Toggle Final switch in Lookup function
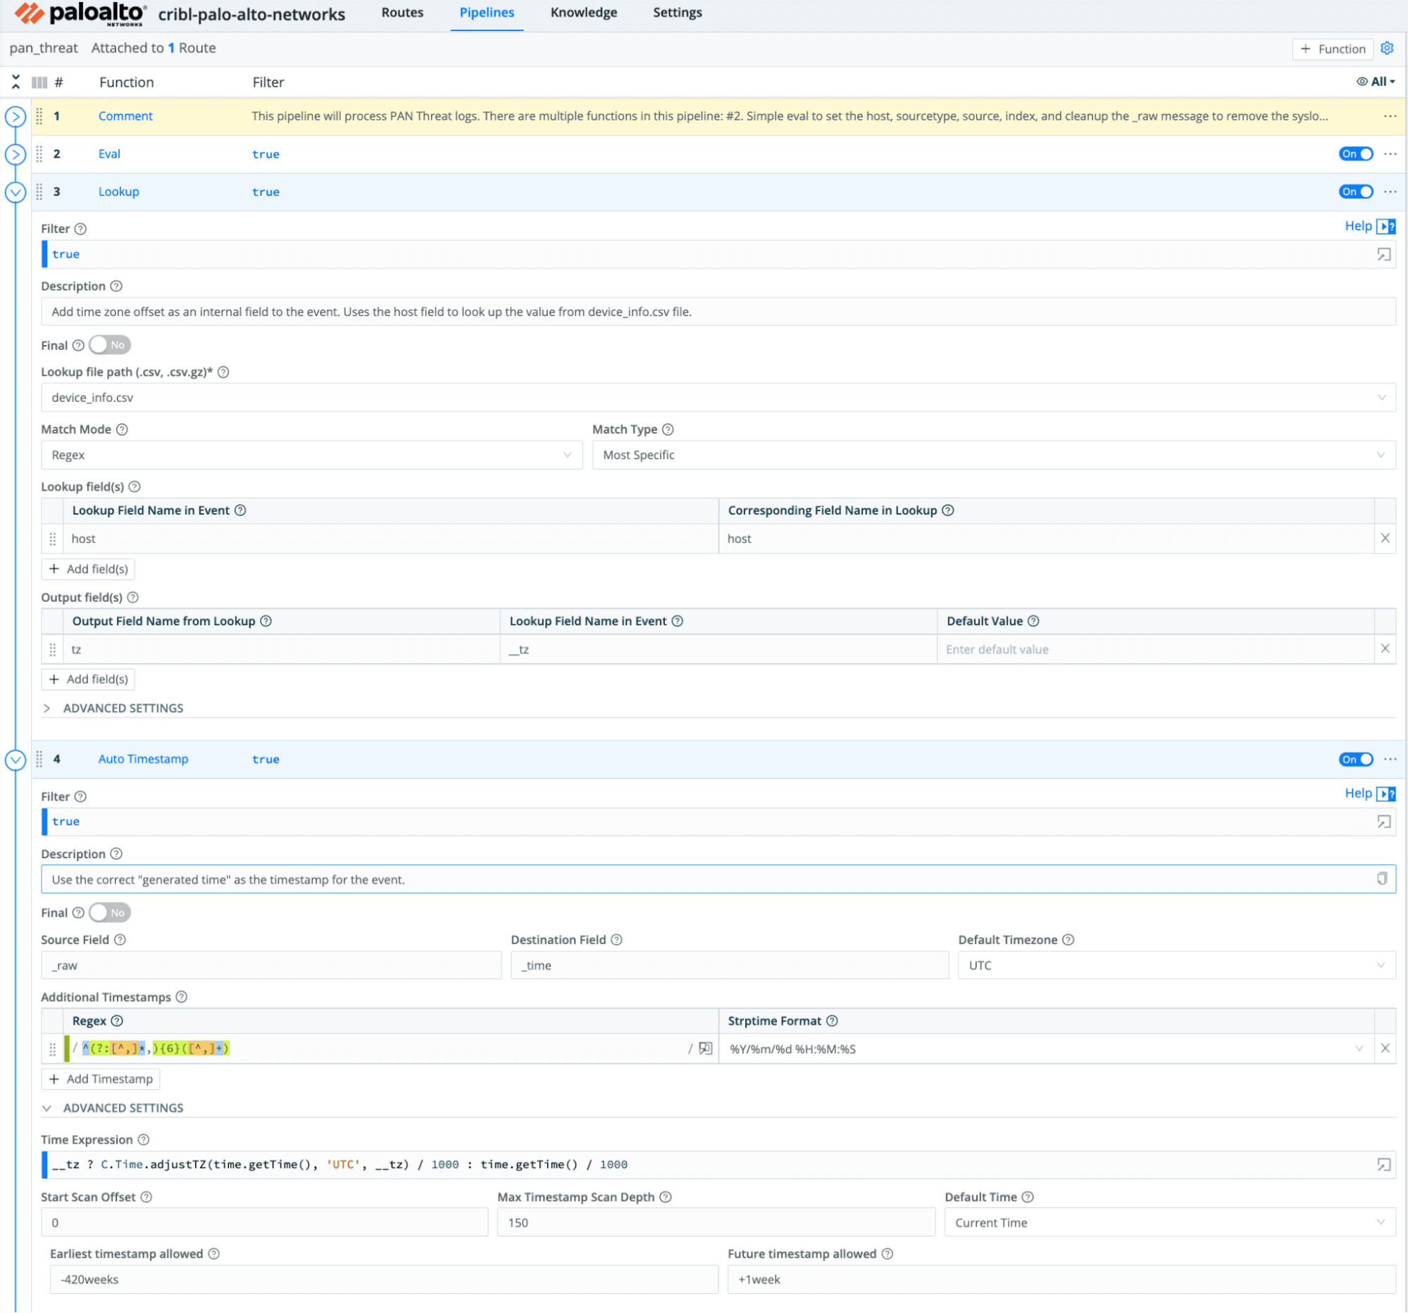 [110, 345]
